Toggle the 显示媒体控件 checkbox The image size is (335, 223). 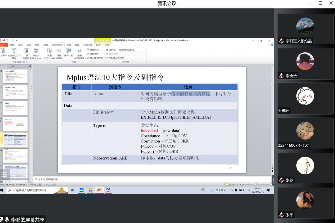pos(88,58)
